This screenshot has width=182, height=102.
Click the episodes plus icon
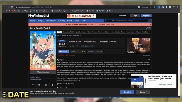[101, 51]
